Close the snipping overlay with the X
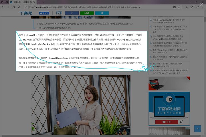The height and width of the screenshot is (137, 206). point(201,4)
